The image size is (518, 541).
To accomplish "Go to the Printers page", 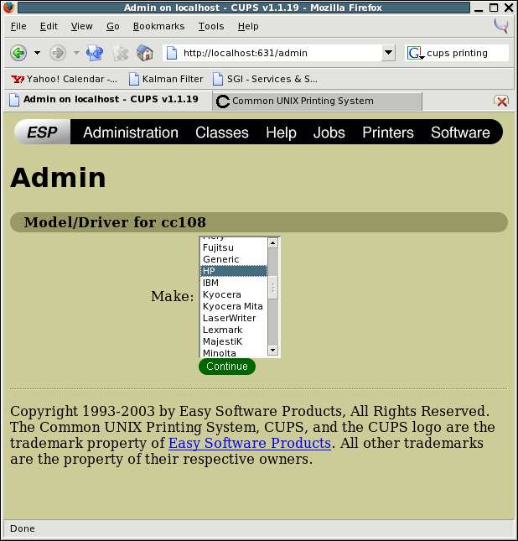I will point(387,133).
